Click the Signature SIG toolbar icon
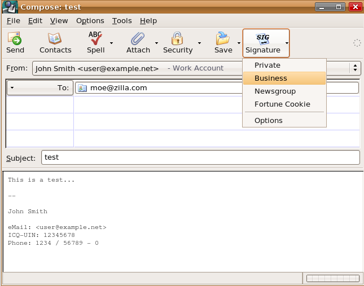 (262, 38)
